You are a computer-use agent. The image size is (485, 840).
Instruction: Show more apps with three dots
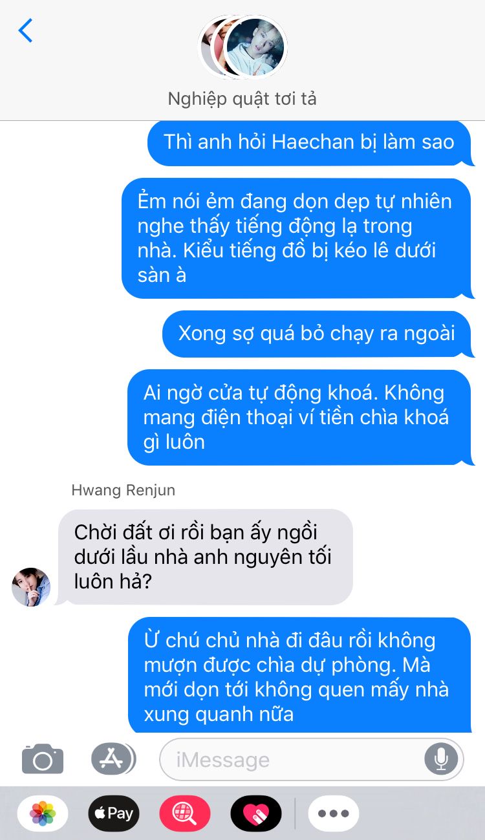(x=334, y=813)
